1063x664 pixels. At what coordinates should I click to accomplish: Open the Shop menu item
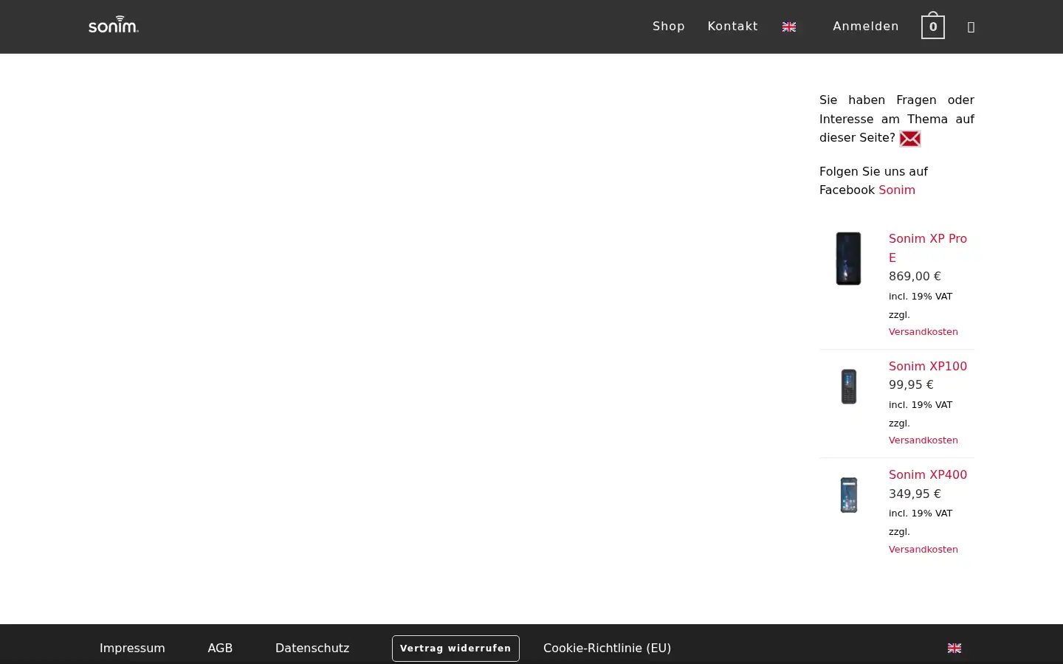point(669,27)
